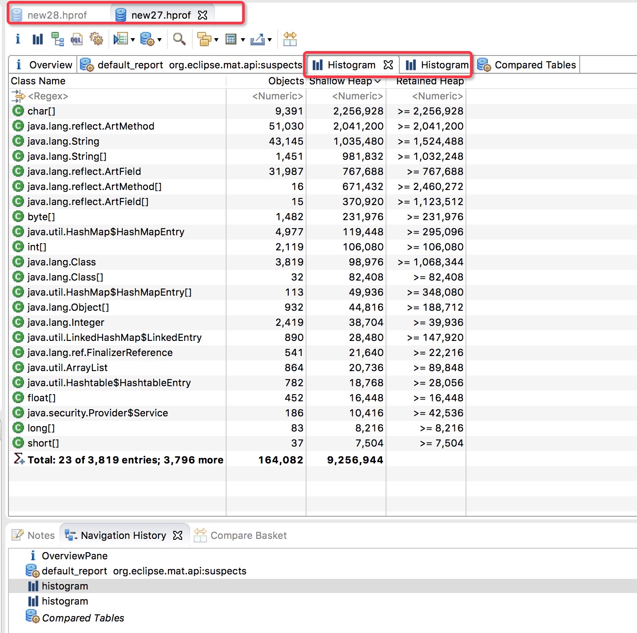Expand the Query Browser dropdown arrow
Image resolution: width=637 pixels, height=633 pixels.
[159, 40]
